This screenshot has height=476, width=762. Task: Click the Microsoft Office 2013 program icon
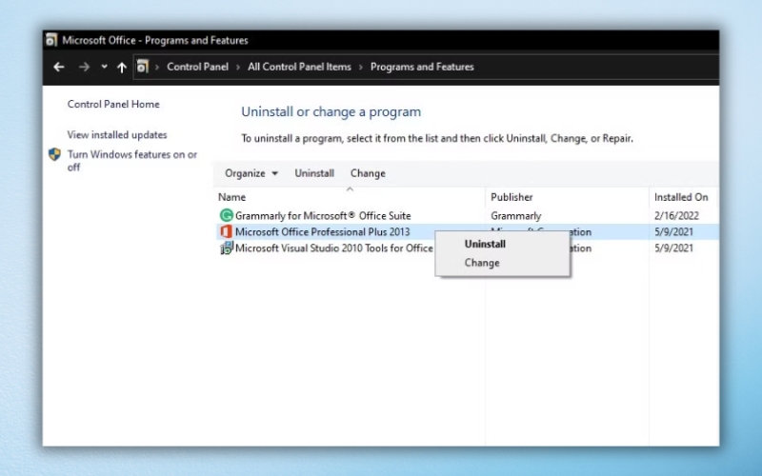pyautogui.click(x=226, y=232)
